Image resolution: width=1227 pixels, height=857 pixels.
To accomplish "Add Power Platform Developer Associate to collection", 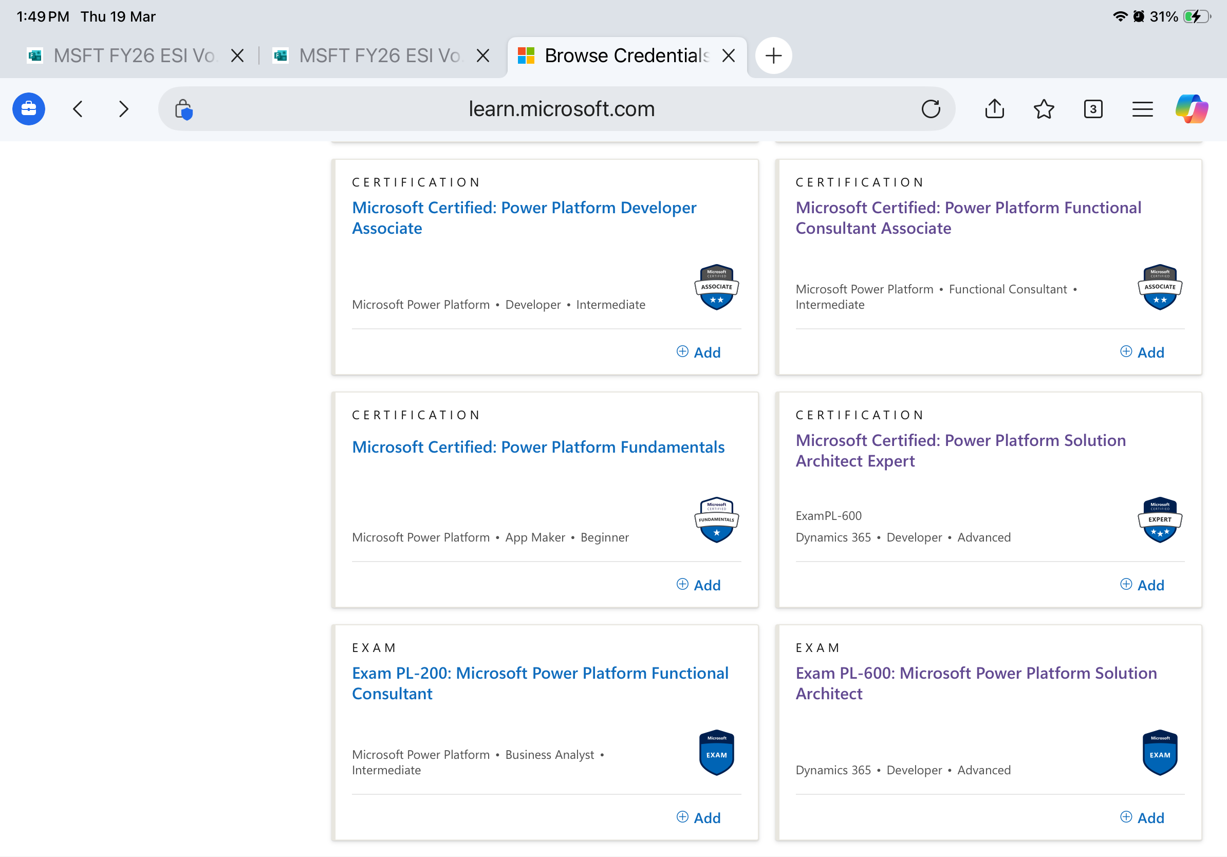I will click(698, 352).
